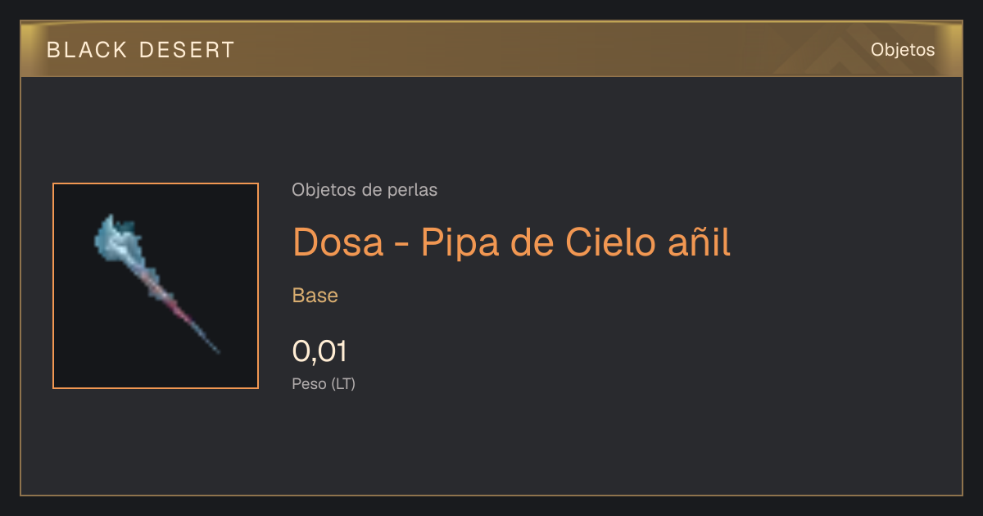Click the 'Peso (LT)' label
The width and height of the screenshot is (983, 516).
[324, 383]
